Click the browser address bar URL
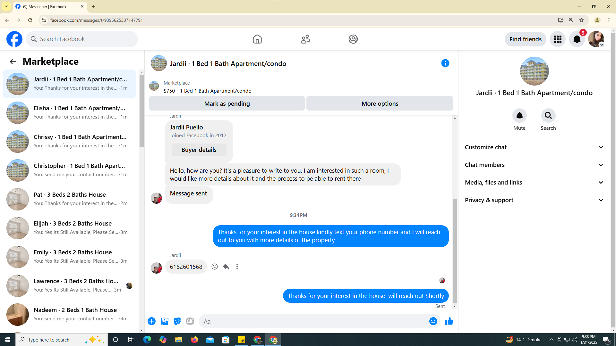616x346 pixels. (x=97, y=20)
